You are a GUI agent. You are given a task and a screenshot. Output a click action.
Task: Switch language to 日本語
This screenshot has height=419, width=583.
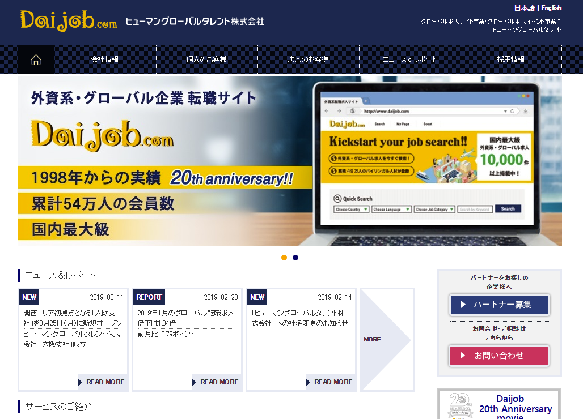(524, 8)
